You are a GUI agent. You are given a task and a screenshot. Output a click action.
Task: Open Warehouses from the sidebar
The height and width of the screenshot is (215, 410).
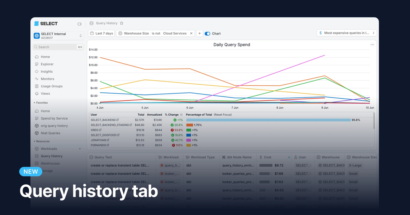pyautogui.click(x=37, y=163)
